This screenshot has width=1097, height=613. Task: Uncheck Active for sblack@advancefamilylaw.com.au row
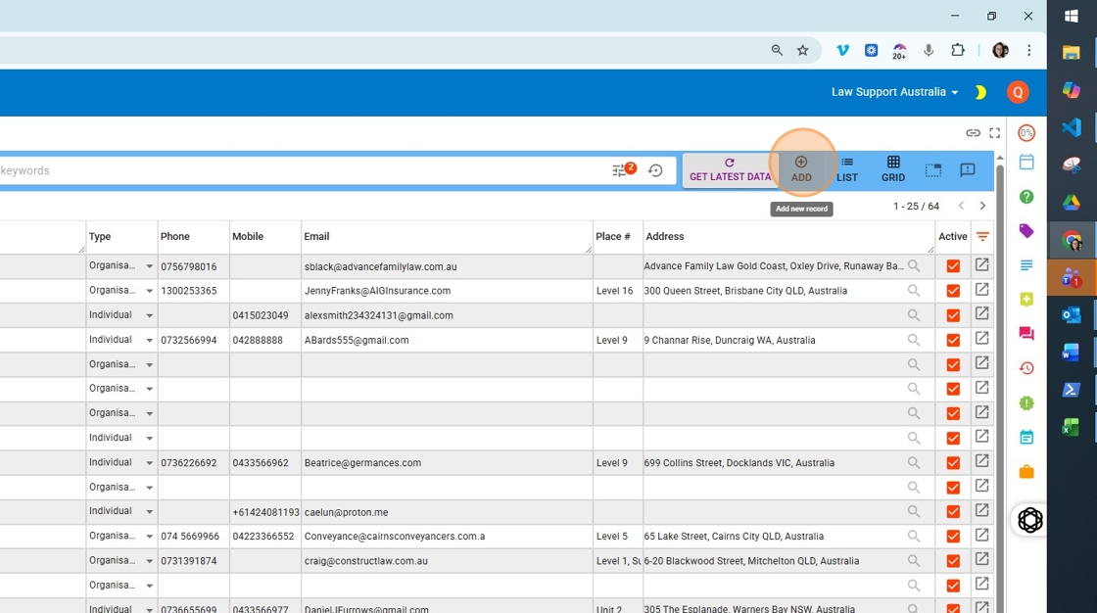[953, 266]
